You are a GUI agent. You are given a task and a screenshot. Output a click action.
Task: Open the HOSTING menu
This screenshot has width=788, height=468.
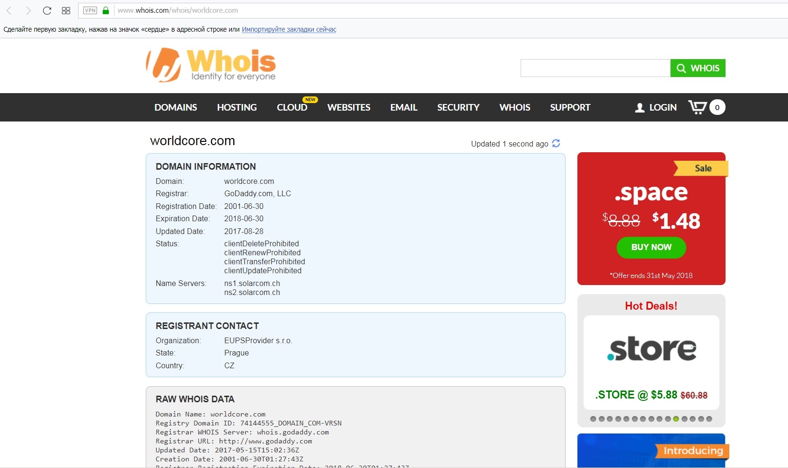(237, 107)
